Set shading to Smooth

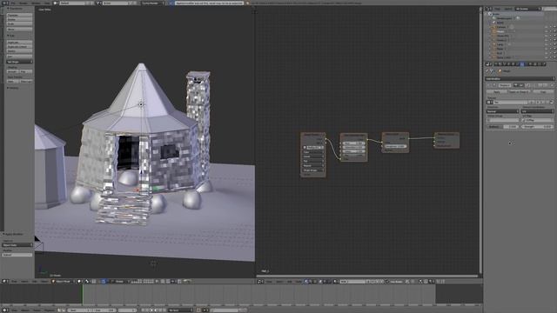point(12,71)
